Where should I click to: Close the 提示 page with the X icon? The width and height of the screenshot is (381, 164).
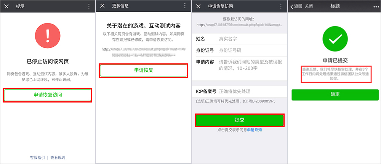point(7,6)
